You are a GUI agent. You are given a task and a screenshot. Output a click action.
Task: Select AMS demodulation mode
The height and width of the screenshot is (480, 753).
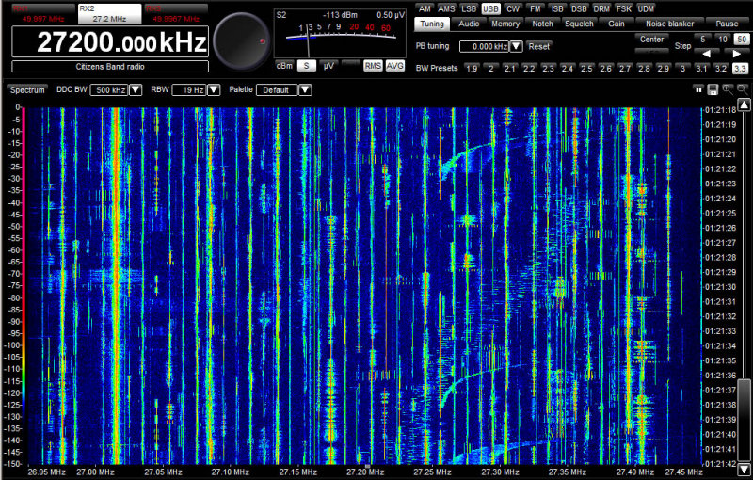click(x=446, y=8)
